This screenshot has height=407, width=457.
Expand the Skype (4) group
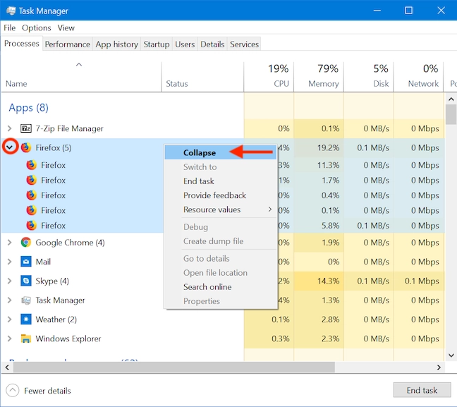9,281
